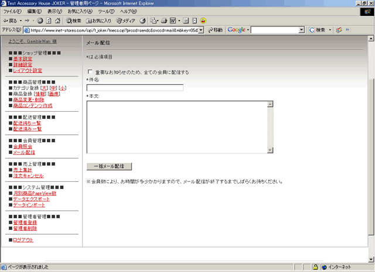This screenshot has width=375, height=272.
Task: Enable the send-to-all-members important notice checkbox
Action: tap(90, 73)
